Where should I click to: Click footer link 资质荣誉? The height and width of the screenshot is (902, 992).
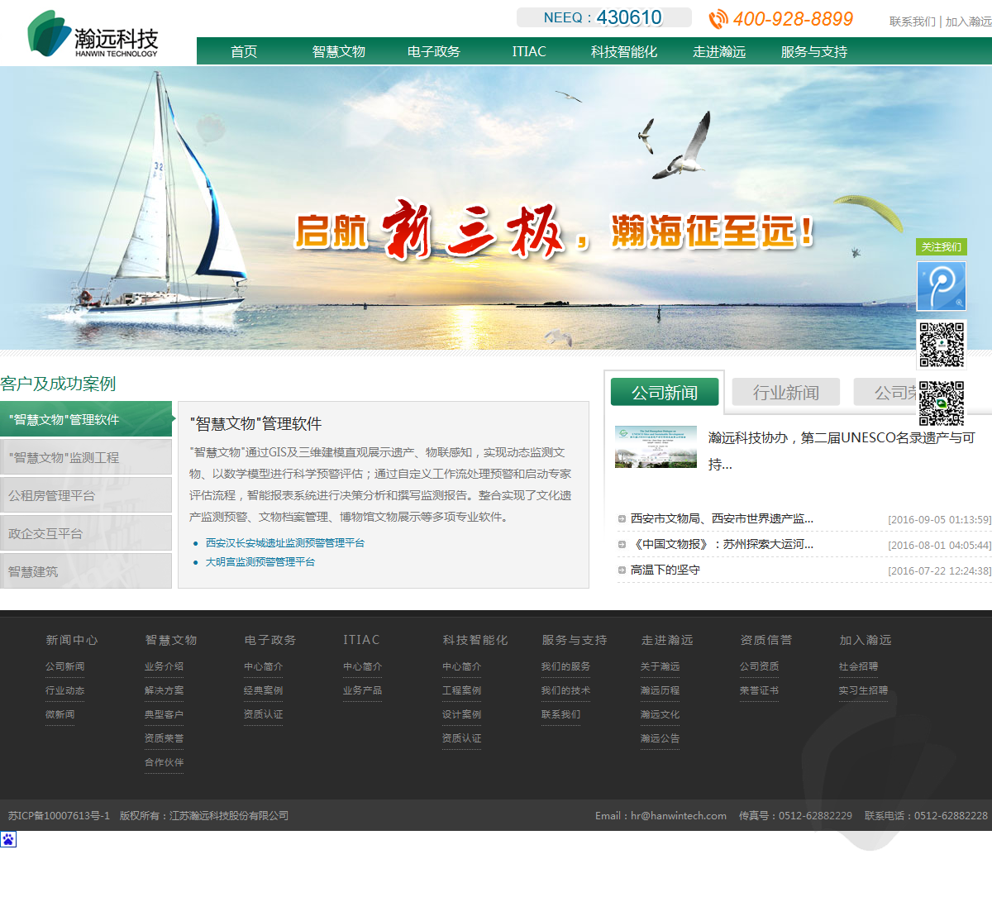pyautogui.click(x=164, y=738)
